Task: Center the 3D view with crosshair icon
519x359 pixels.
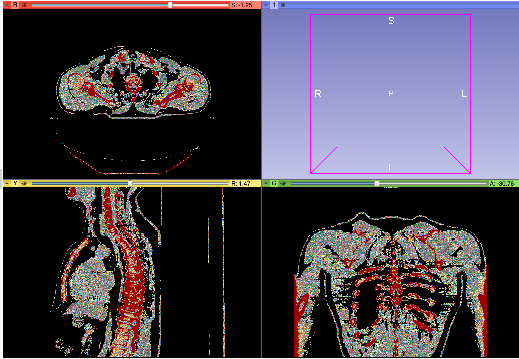Action: click(283, 5)
